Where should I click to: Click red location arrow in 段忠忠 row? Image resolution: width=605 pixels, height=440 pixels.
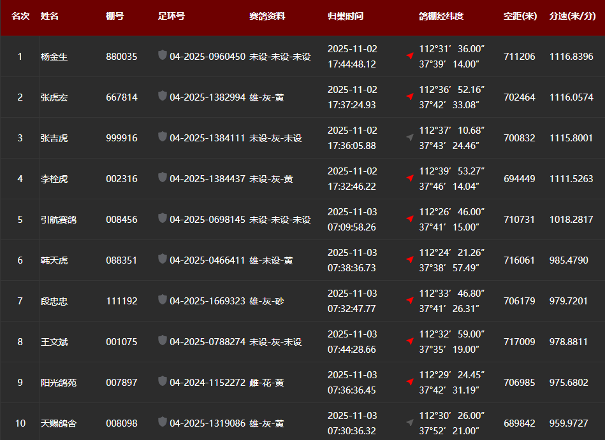[410, 301]
